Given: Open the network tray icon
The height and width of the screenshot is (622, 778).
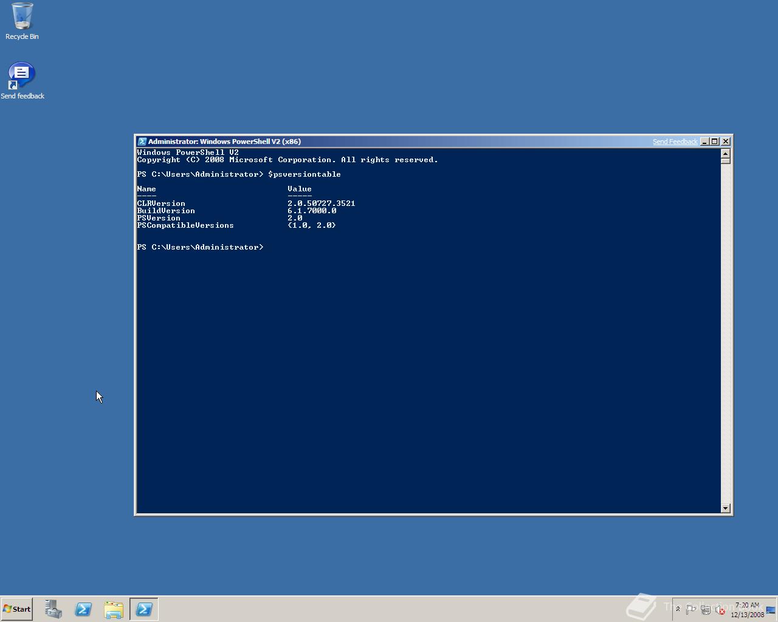Looking at the screenshot, I should 706,610.
